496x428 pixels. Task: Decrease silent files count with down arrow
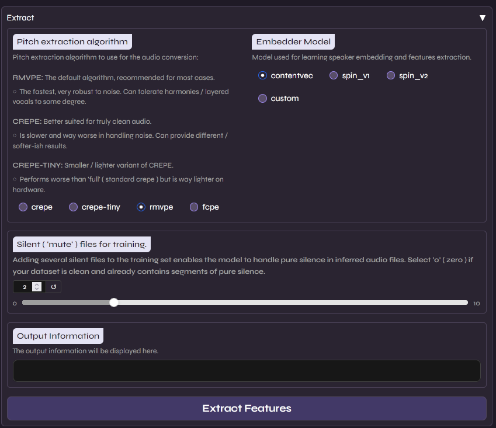coord(37,290)
